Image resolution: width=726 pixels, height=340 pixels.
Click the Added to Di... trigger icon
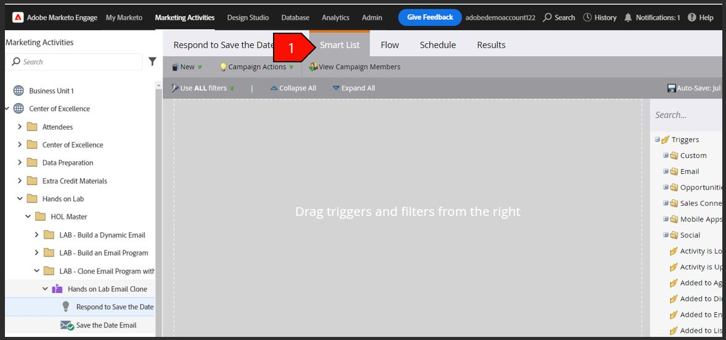(674, 299)
